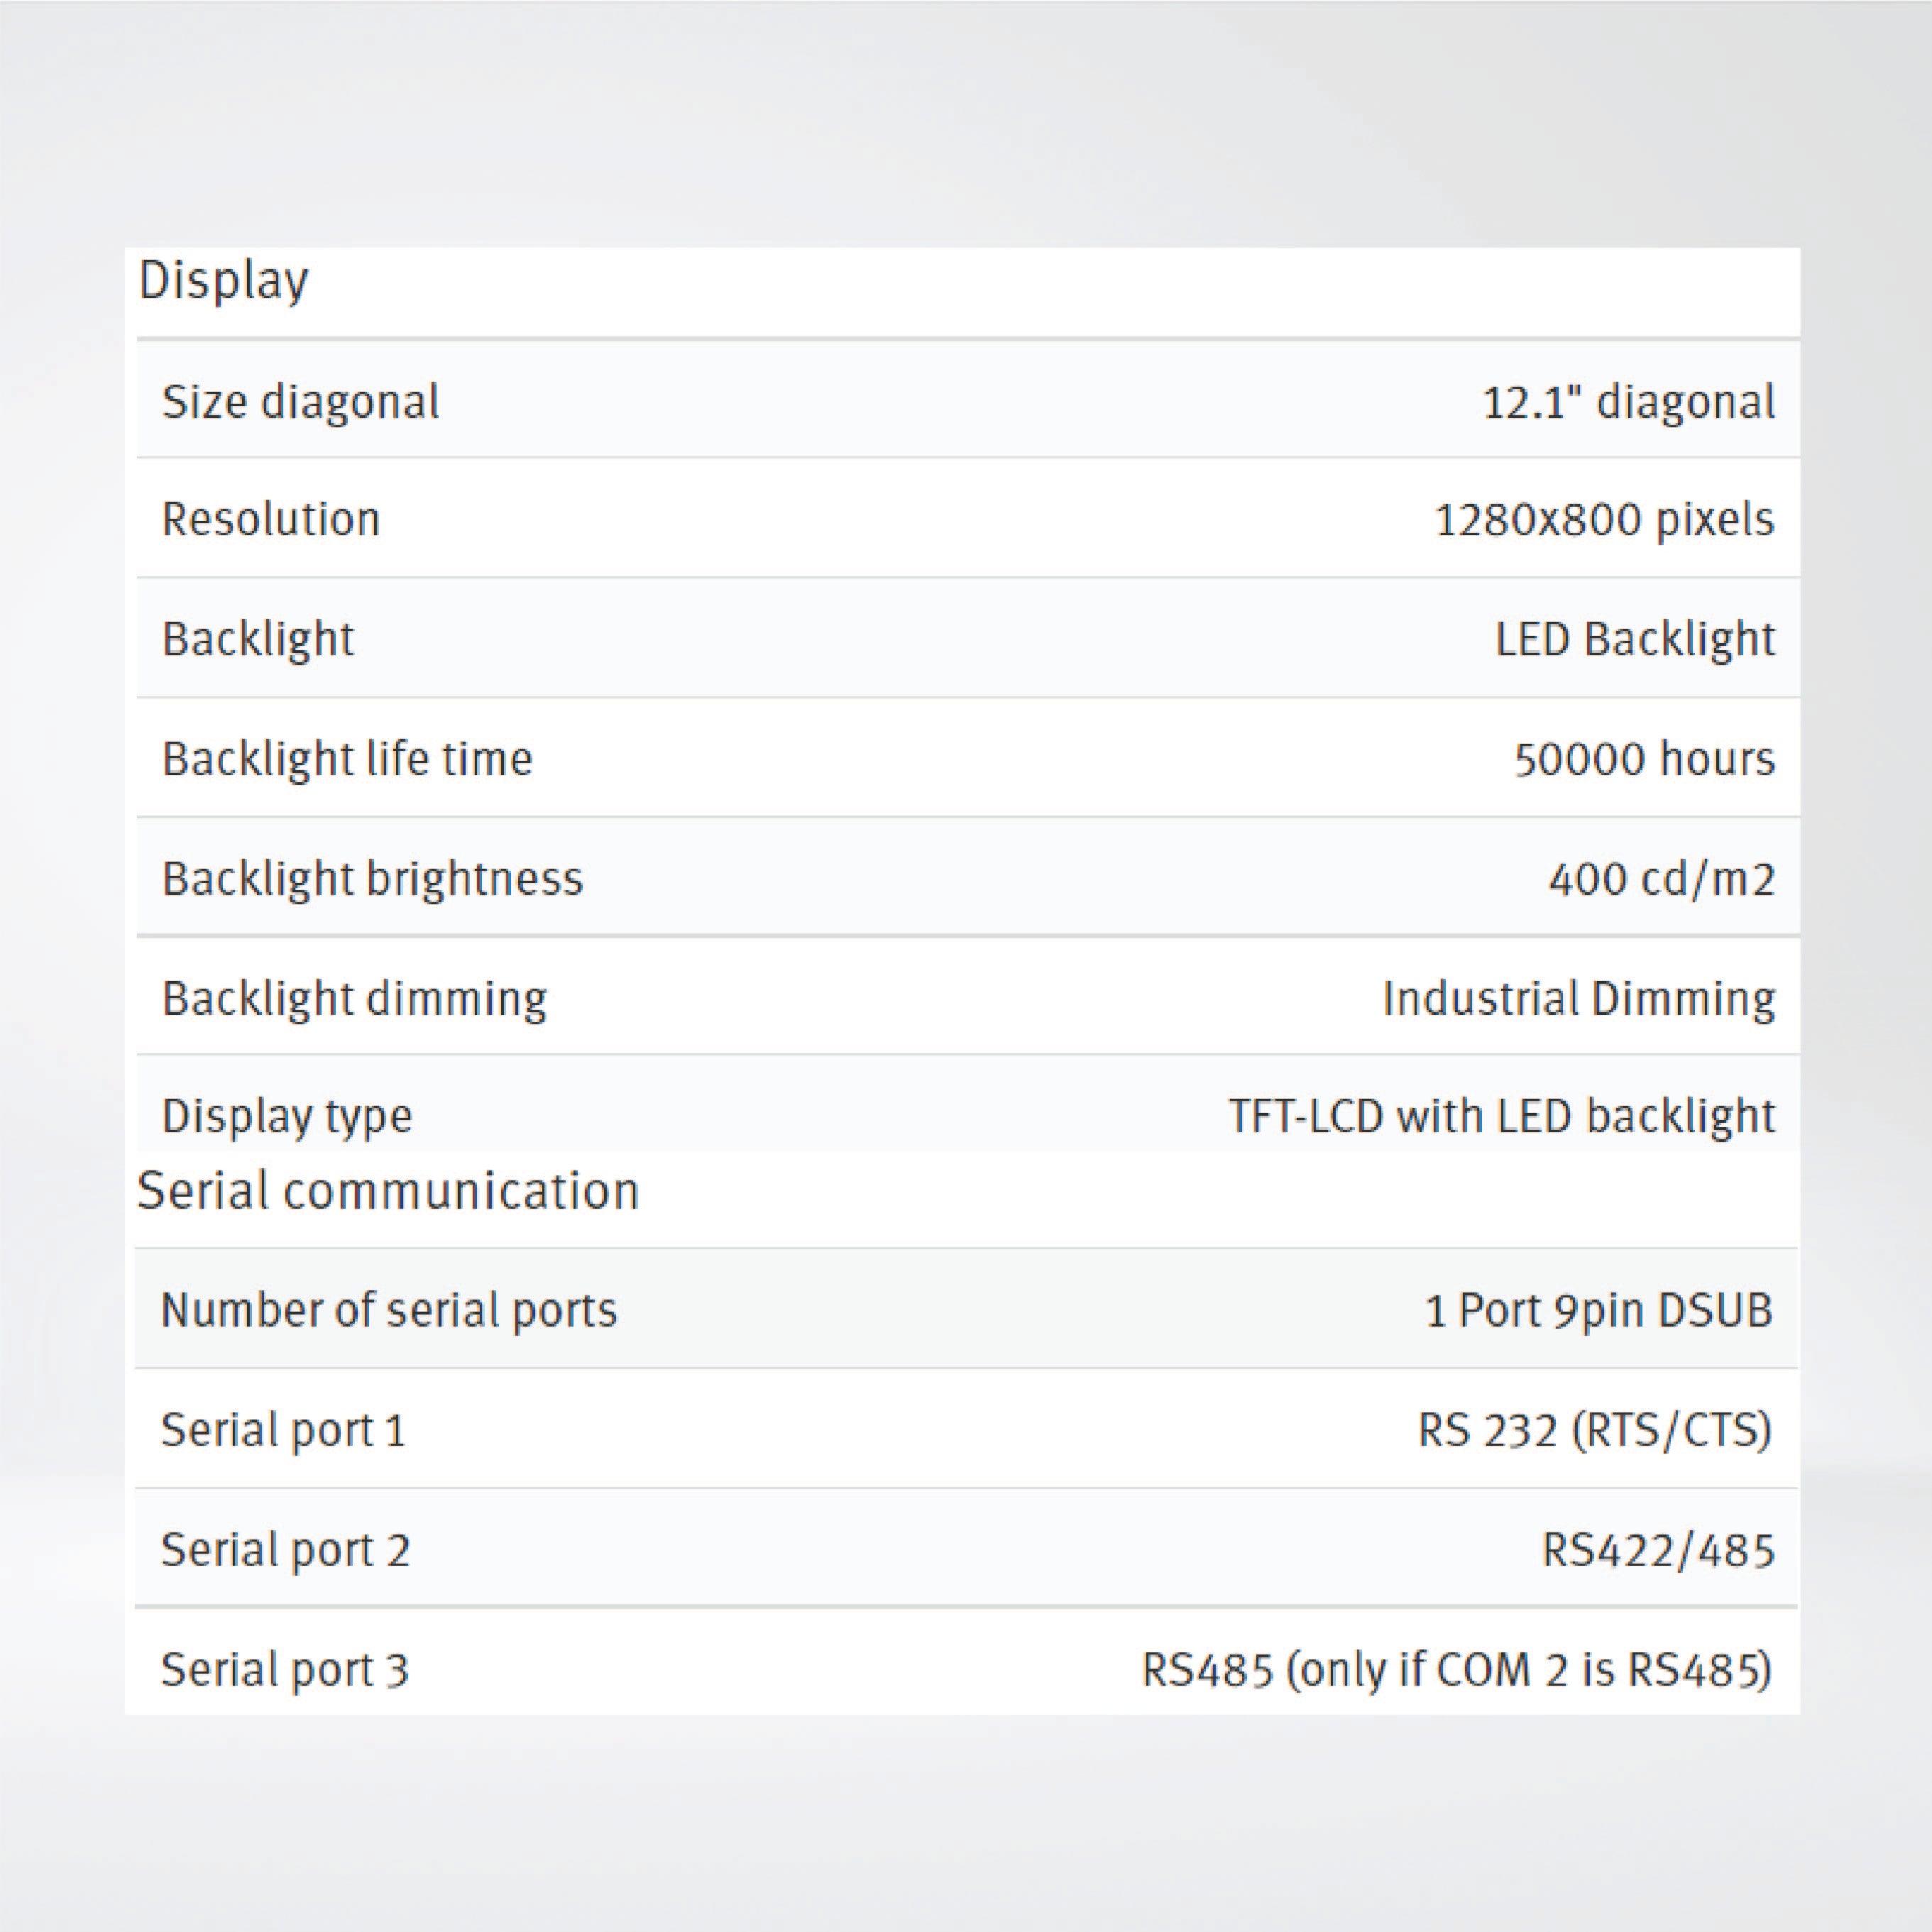Click the LED Backlight value
The width and height of the screenshot is (1932, 1932).
(1635, 639)
